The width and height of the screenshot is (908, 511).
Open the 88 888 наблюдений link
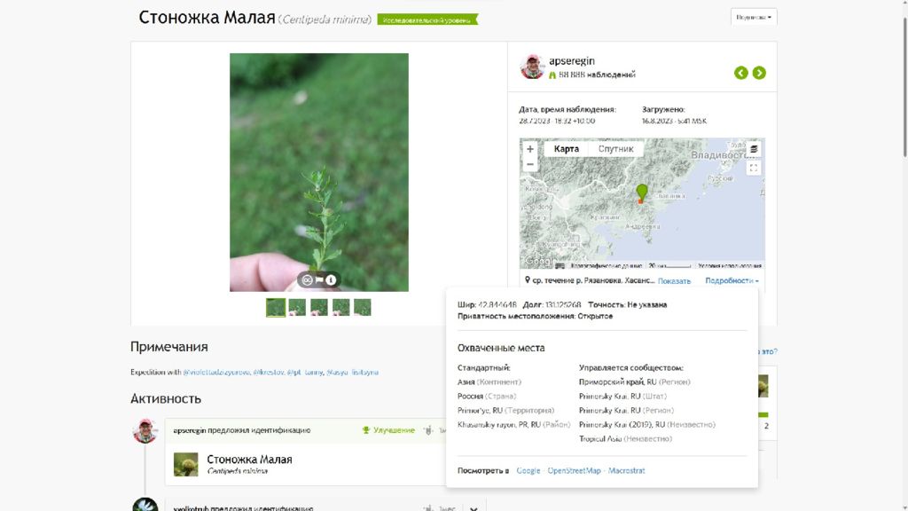click(597, 75)
